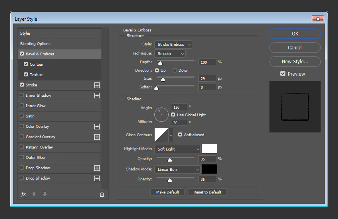Uncheck Use Global Light
This screenshot has height=219, width=338.
[x=173, y=115]
